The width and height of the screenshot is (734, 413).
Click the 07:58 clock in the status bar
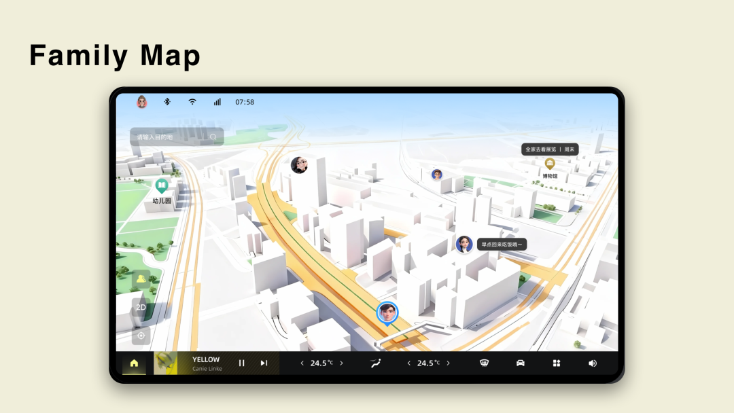click(245, 102)
